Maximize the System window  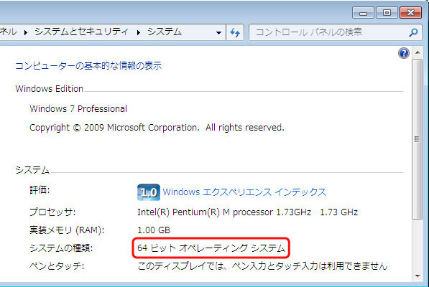coord(387,13)
